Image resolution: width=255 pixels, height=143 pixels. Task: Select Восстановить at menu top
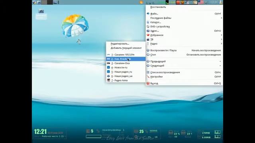click(184, 7)
